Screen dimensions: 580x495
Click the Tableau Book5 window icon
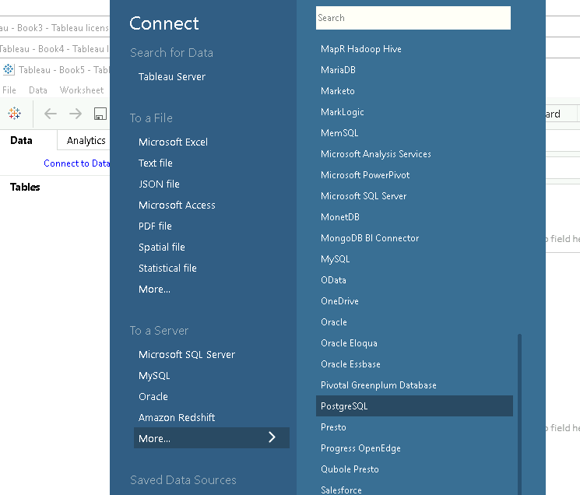point(8,69)
